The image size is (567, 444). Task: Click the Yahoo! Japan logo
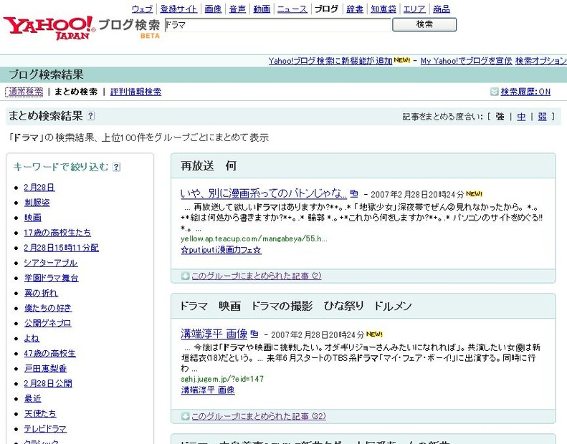pyautogui.click(x=48, y=26)
